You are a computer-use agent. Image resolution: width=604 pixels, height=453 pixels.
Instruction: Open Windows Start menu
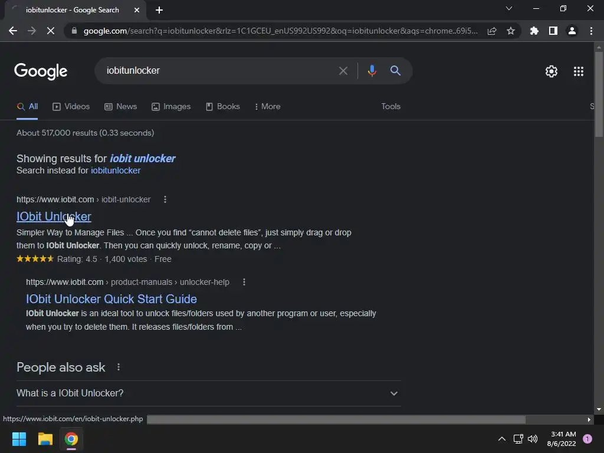pyautogui.click(x=19, y=439)
